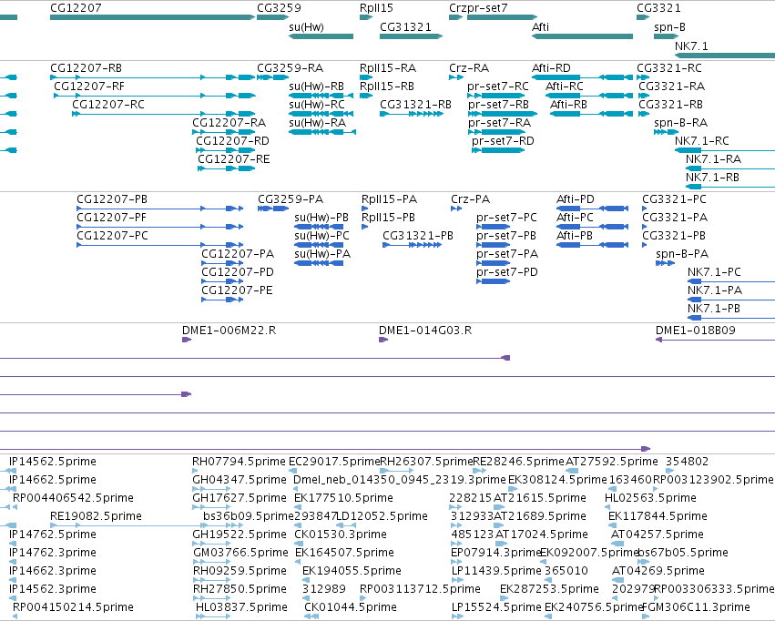Image resolution: width=775 pixels, height=621 pixels.
Task: Click EST HL03837.5prime label
Action: 241,607
